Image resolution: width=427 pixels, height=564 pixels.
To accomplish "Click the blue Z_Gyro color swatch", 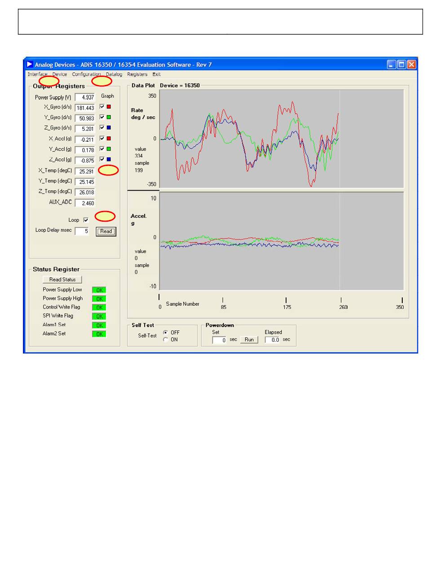I will (x=109, y=128).
